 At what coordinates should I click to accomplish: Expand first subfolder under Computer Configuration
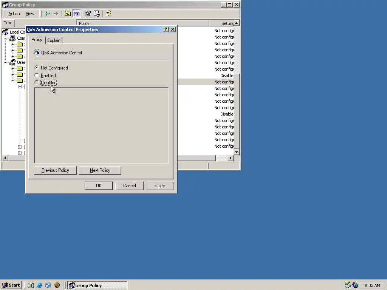[x=12, y=45]
